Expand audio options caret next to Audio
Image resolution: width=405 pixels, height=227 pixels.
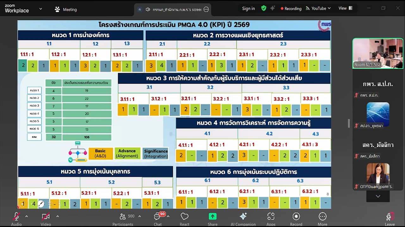27,216
